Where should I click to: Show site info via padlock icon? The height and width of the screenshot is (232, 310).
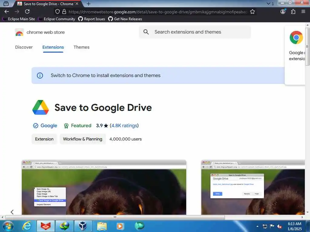point(64,12)
